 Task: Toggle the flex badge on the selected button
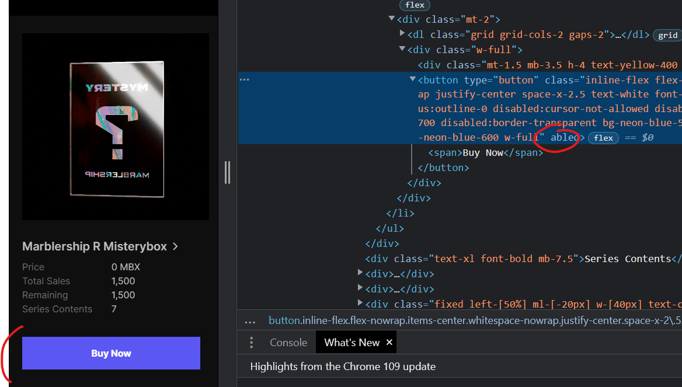[x=603, y=138]
